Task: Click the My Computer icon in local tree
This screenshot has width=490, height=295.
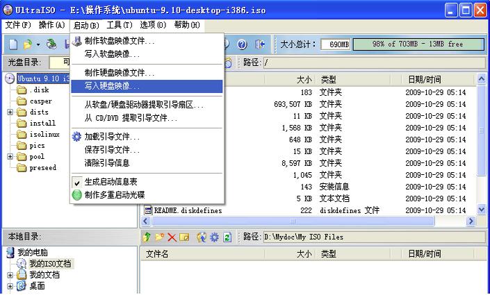Action: [x=10, y=253]
